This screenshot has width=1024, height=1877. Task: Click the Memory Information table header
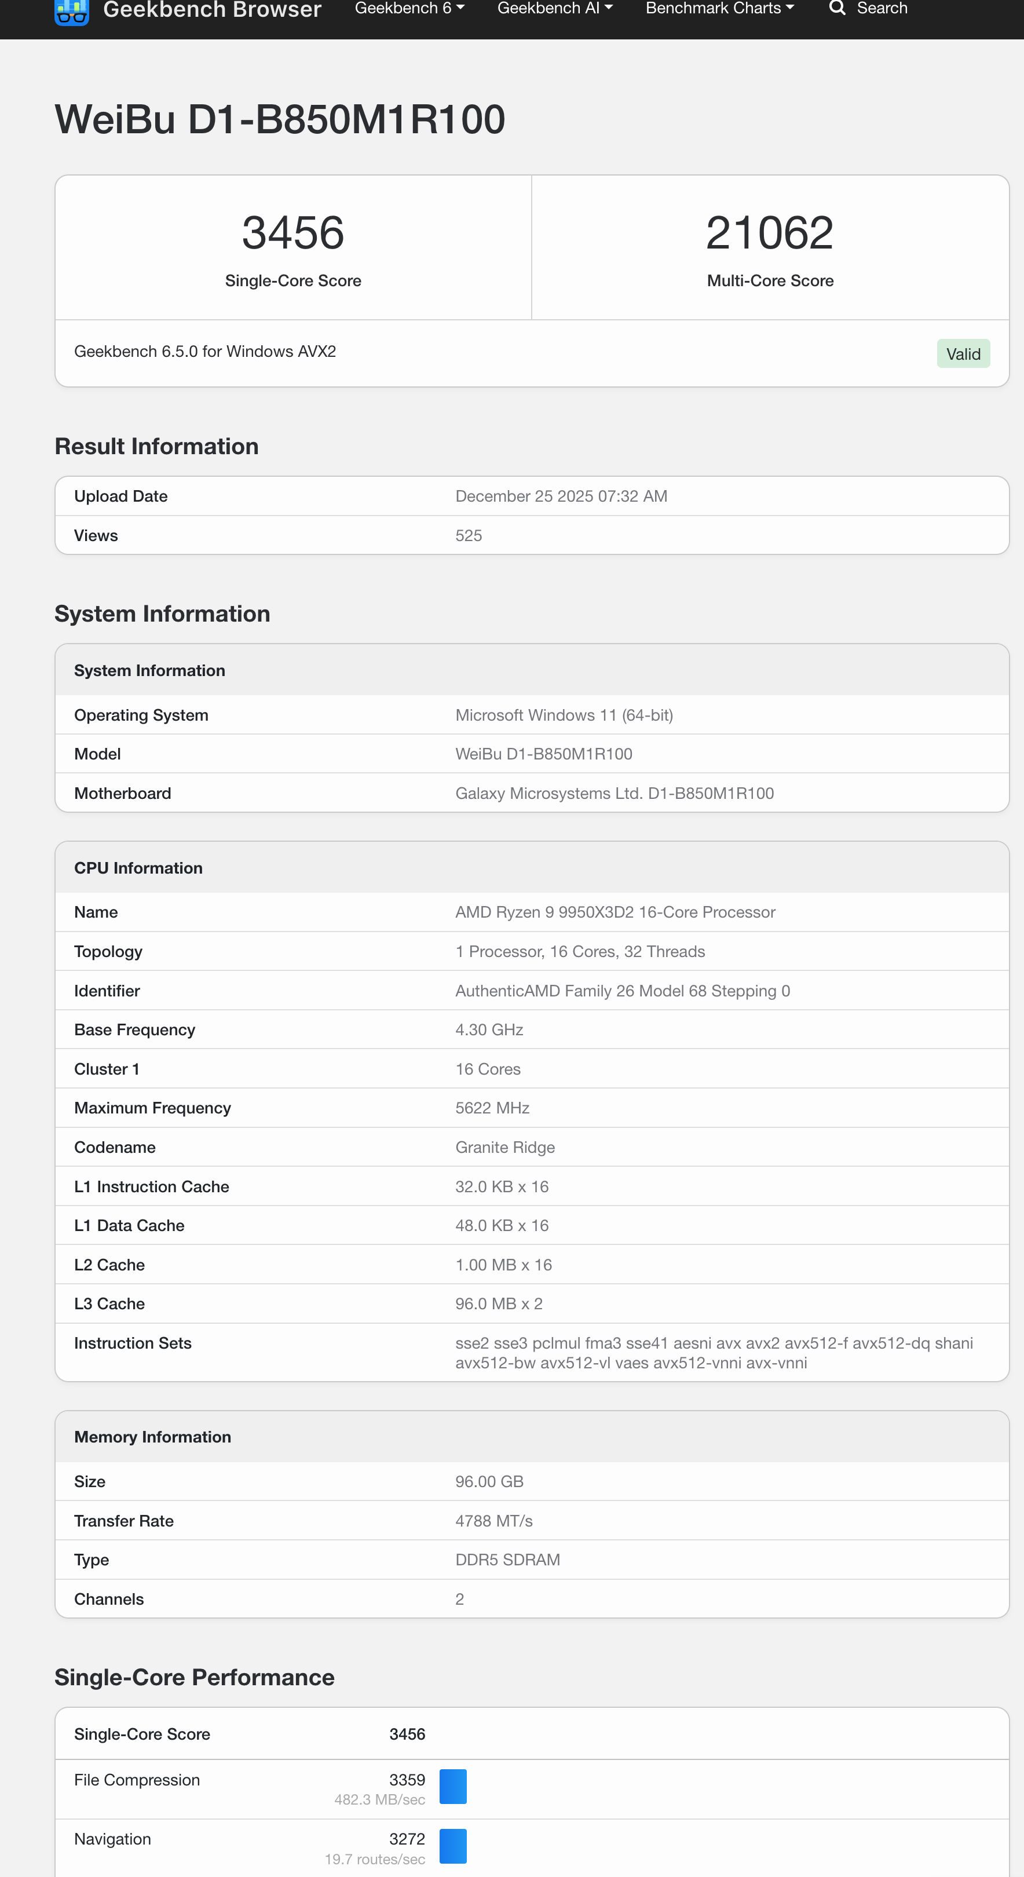click(532, 1437)
